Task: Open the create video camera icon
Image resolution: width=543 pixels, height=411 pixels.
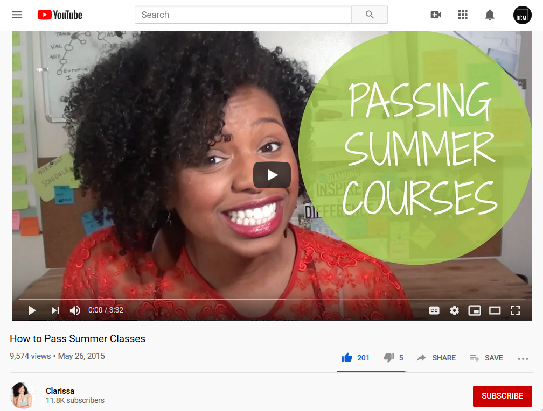Action: point(436,15)
